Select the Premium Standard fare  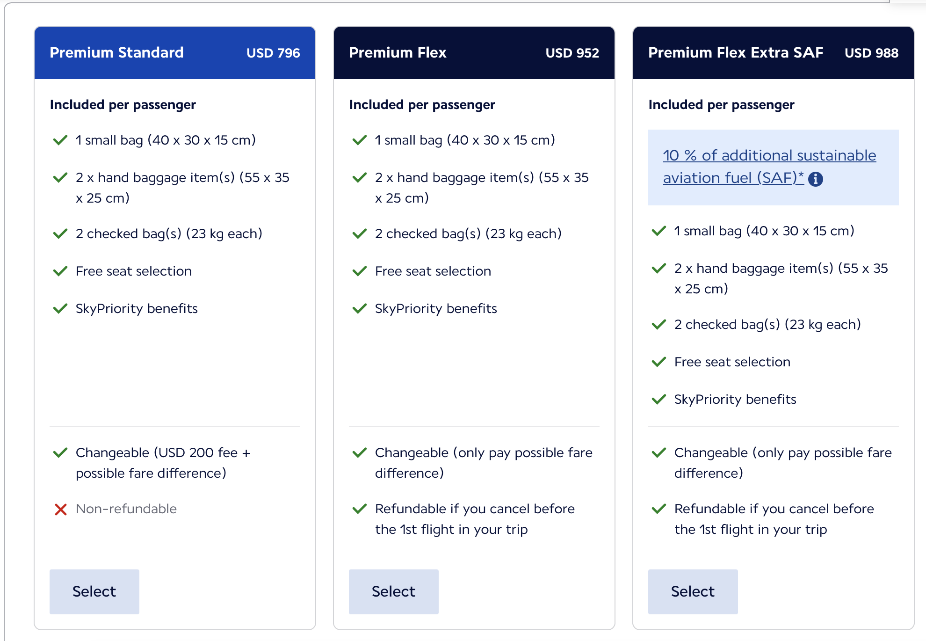(x=94, y=591)
